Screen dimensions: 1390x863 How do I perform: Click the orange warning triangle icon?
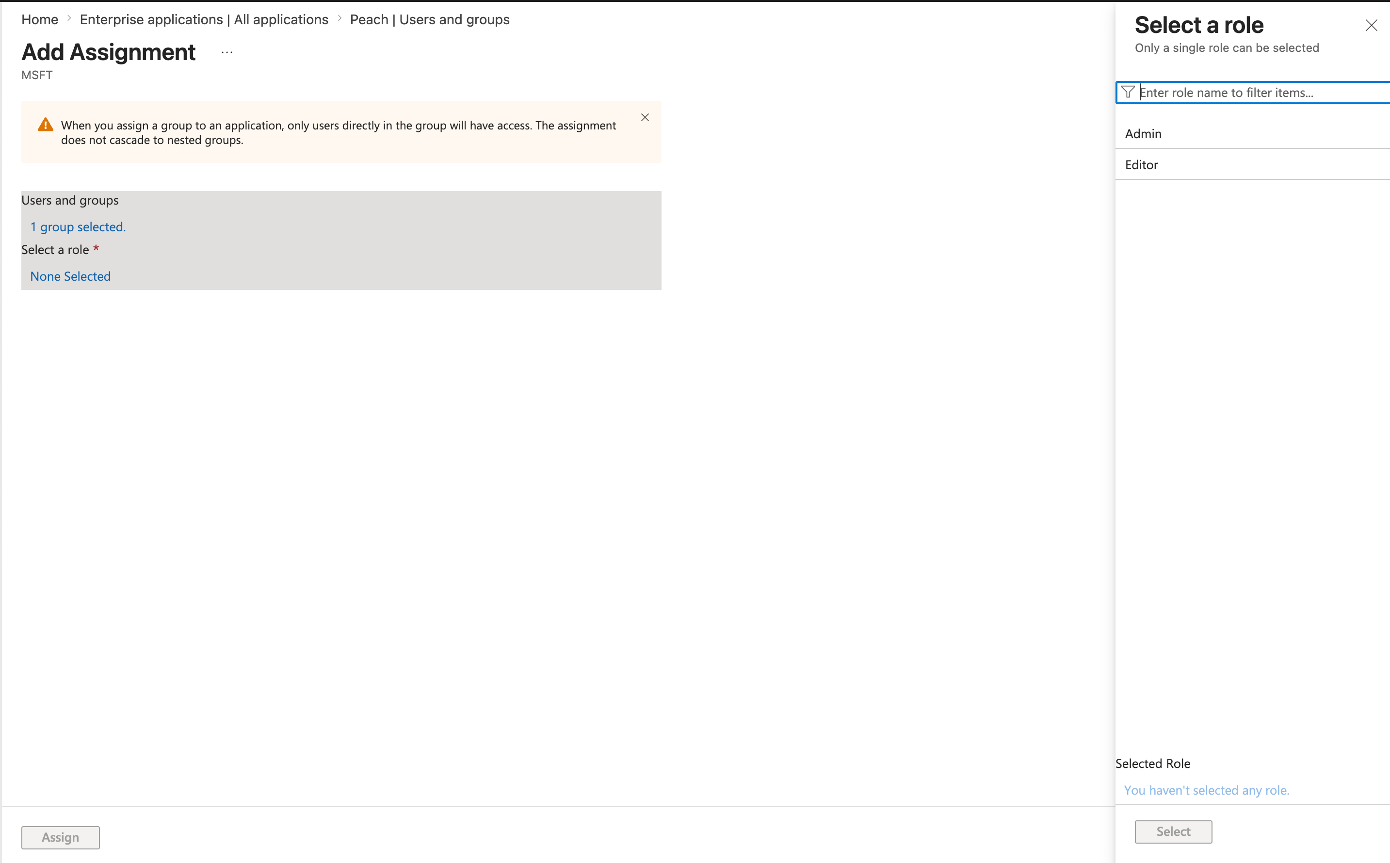point(46,125)
